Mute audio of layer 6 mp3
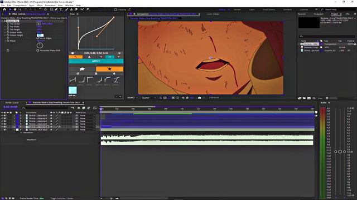The image size is (357, 200). [5, 129]
